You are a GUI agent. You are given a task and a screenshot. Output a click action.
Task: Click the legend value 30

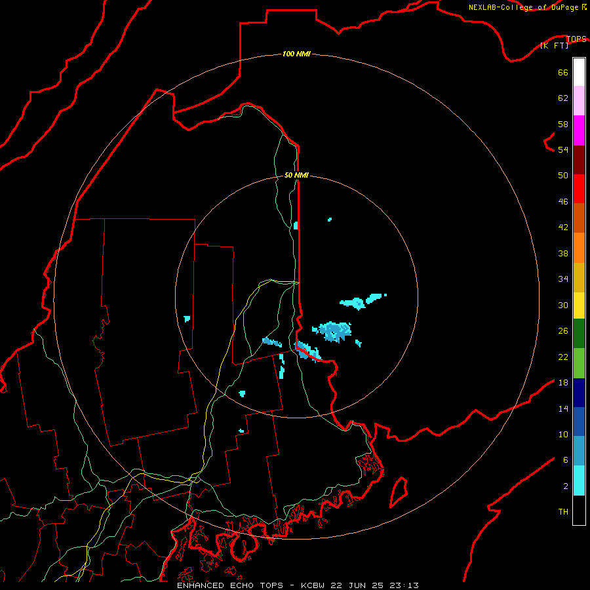coord(563,305)
